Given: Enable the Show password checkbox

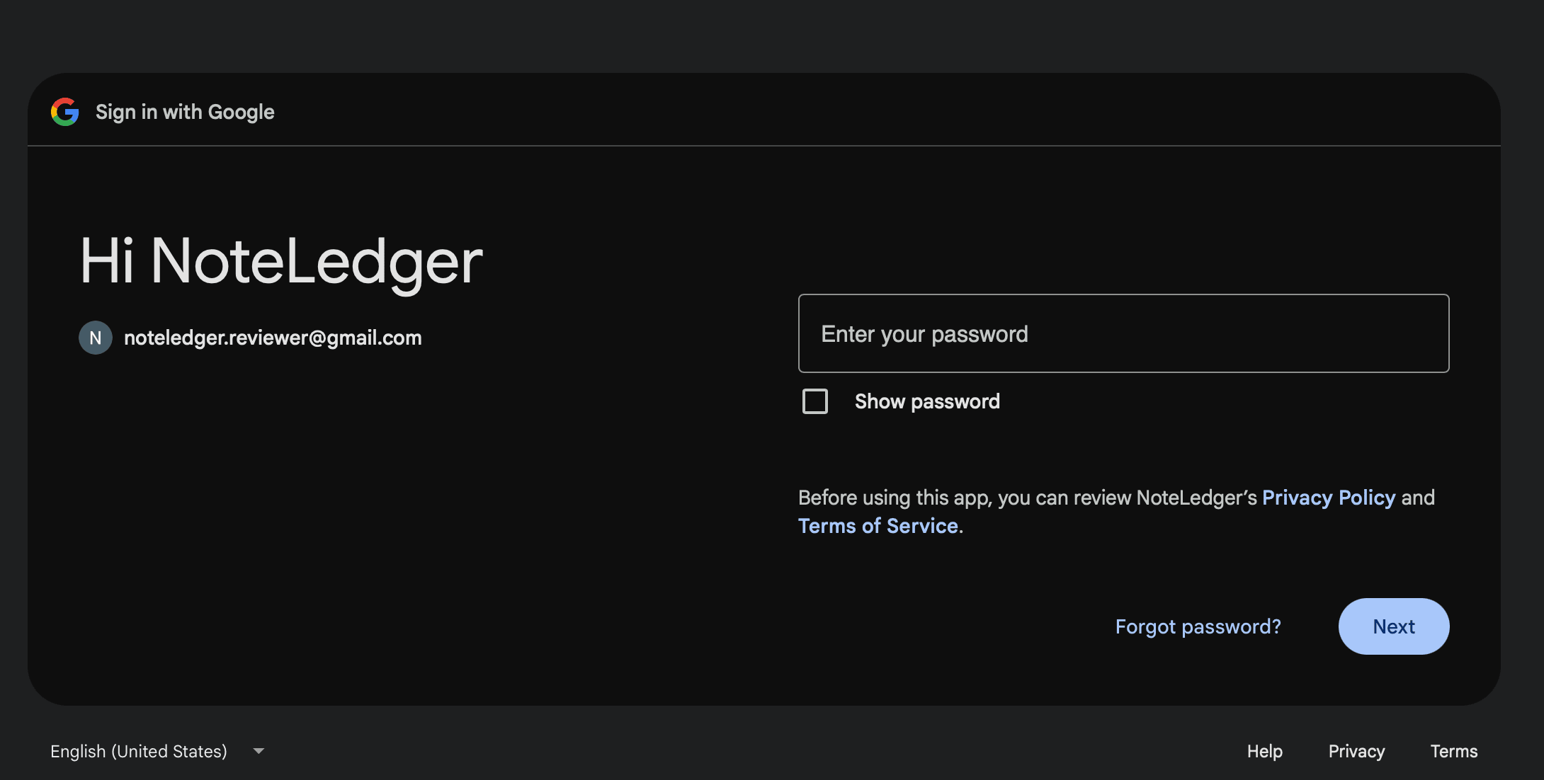Looking at the screenshot, I should [x=815, y=401].
